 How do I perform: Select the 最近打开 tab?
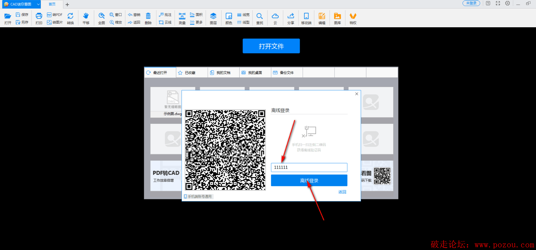point(160,73)
